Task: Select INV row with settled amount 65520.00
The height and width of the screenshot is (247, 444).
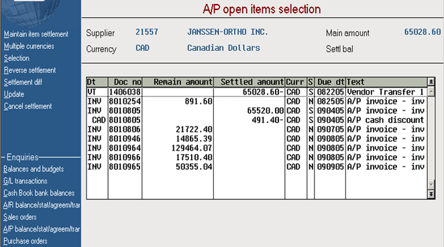Action: coord(257,111)
